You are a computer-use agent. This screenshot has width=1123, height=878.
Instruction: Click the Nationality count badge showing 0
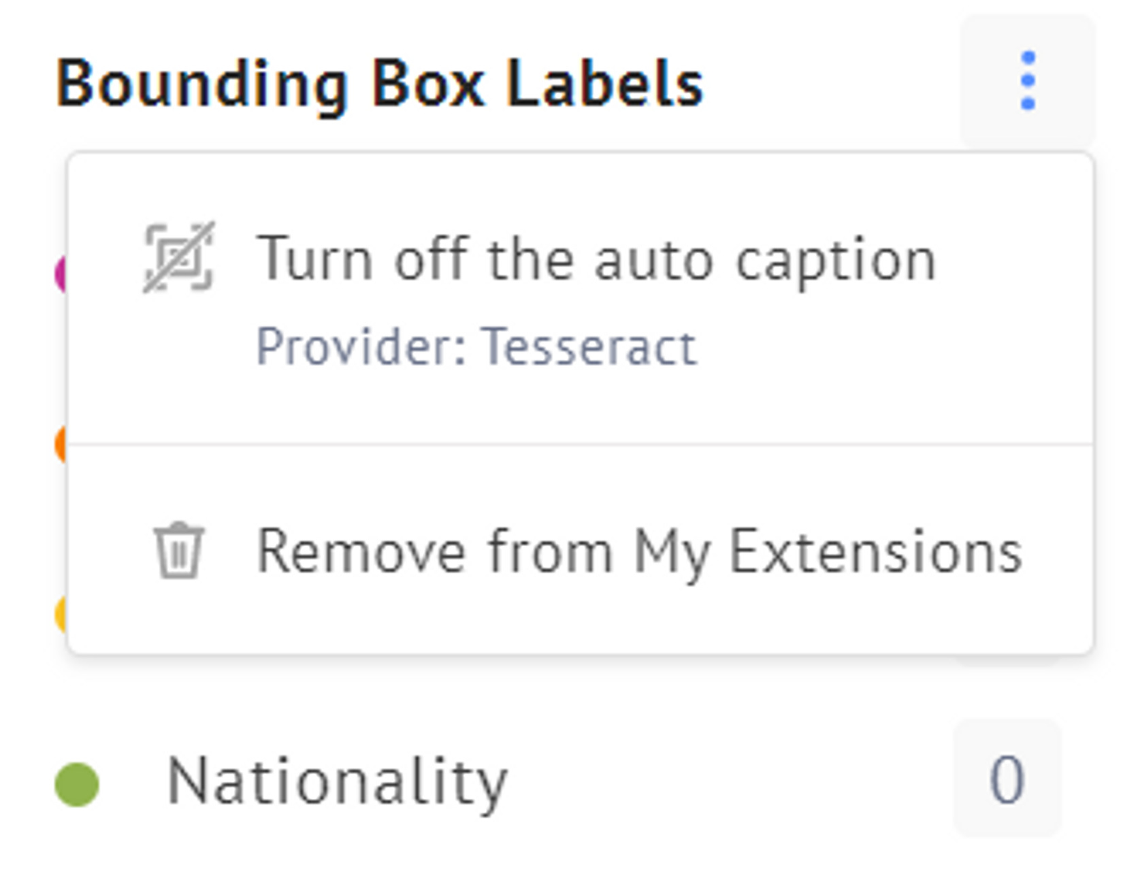pos(1007,778)
